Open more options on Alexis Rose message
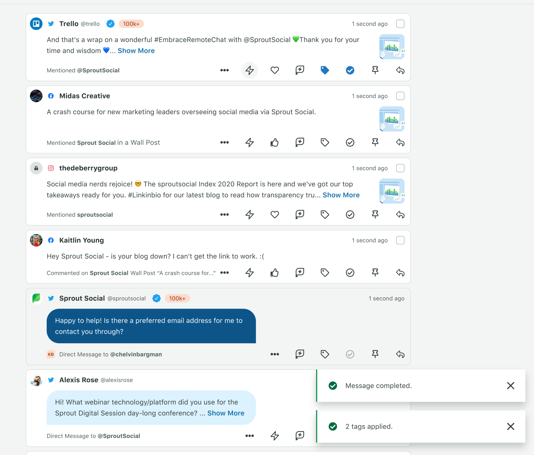The height and width of the screenshot is (455, 534). [x=250, y=436]
